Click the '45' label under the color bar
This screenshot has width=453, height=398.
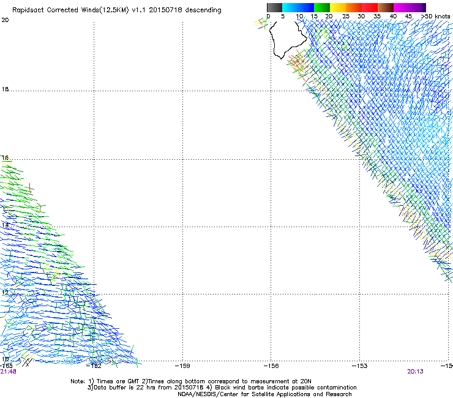(x=408, y=17)
